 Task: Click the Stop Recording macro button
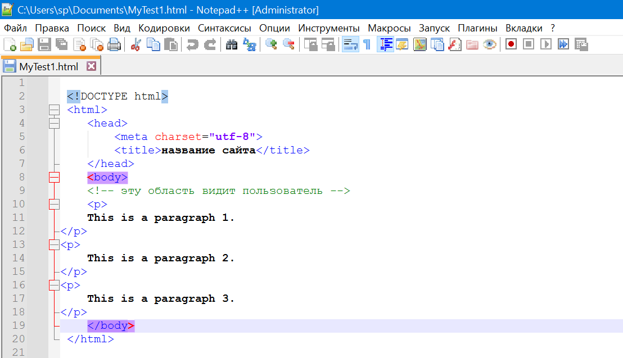529,44
